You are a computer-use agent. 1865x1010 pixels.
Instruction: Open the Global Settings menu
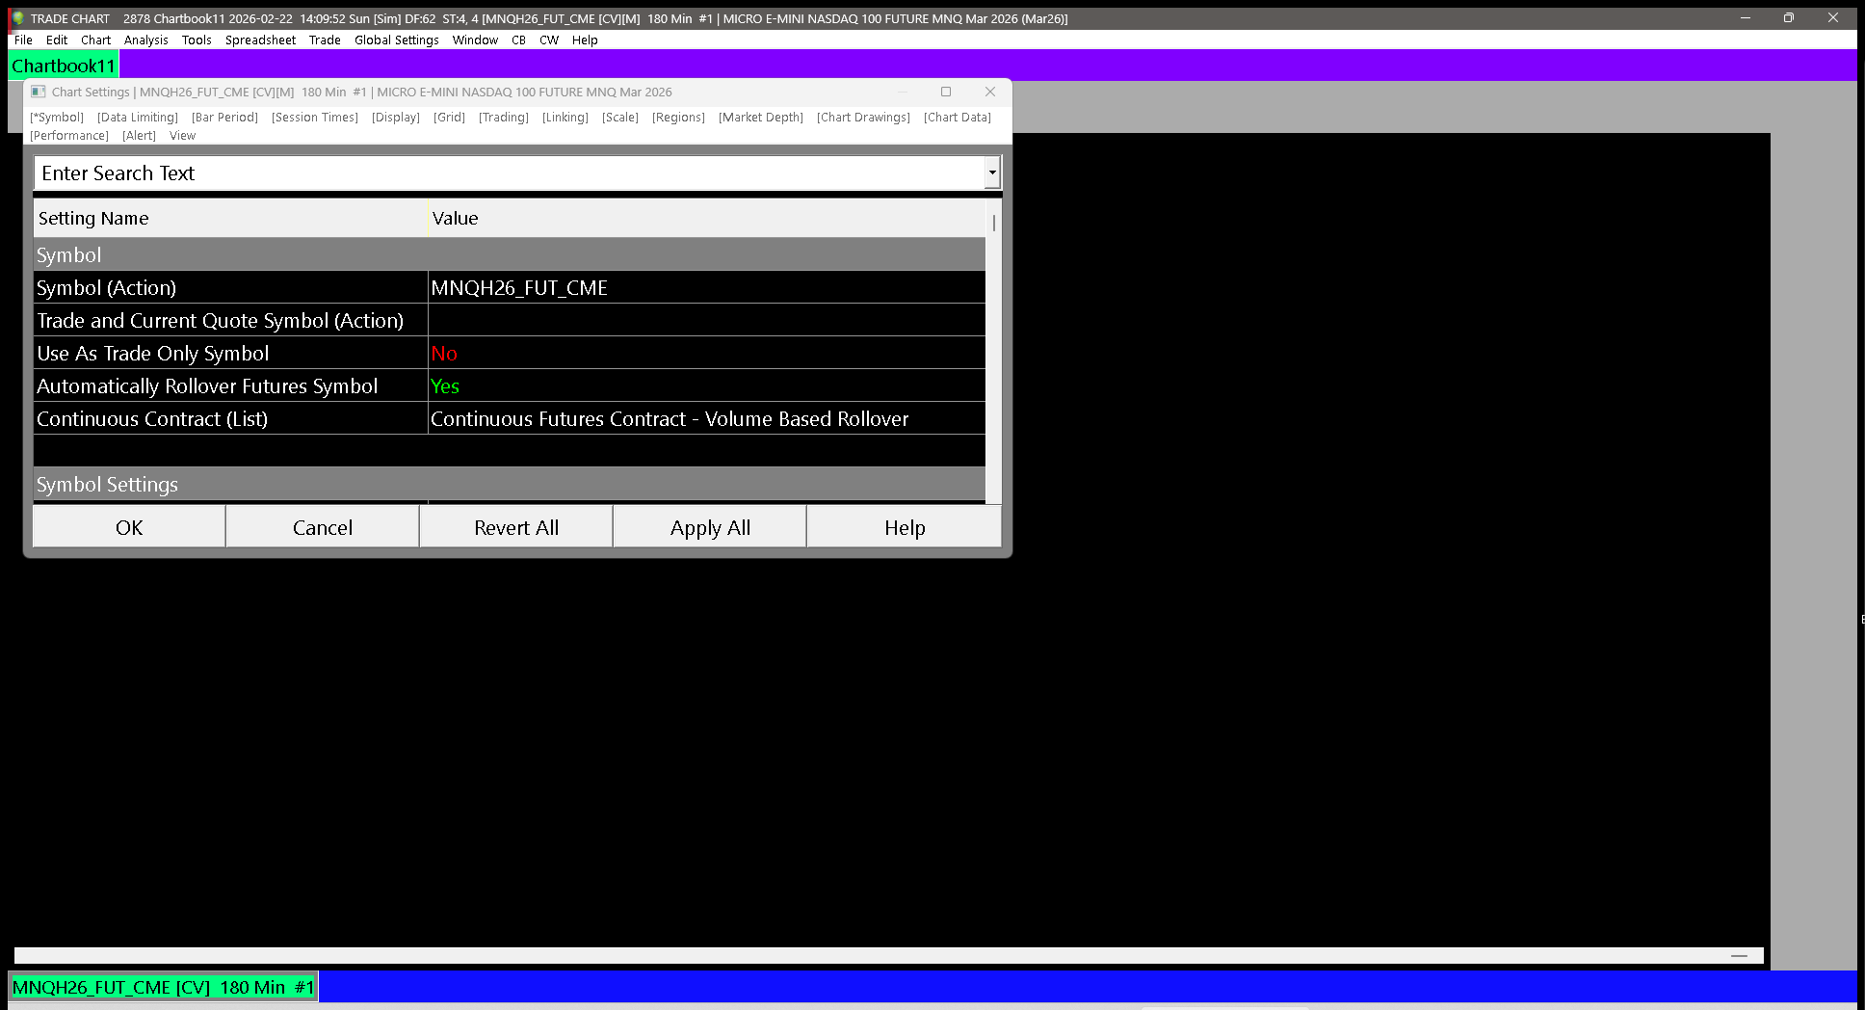tap(396, 40)
